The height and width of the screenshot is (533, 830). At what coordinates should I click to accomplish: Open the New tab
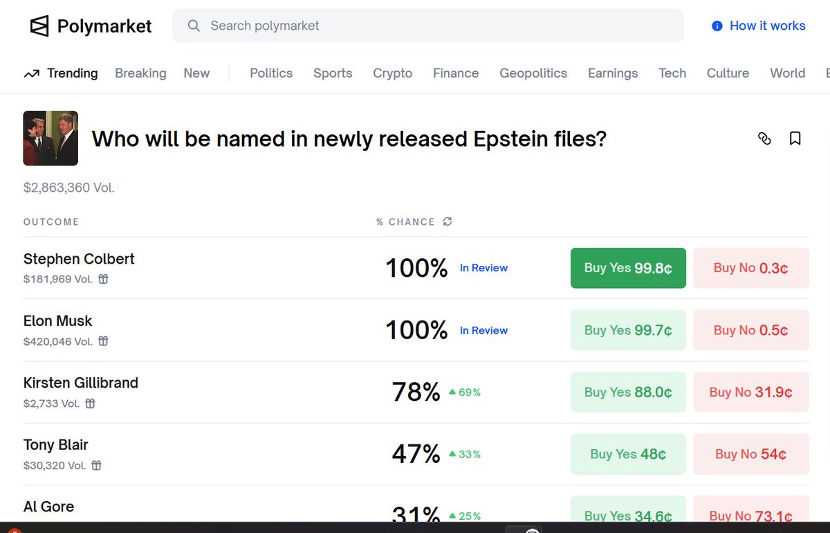pyautogui.click(x=196, y=73)
